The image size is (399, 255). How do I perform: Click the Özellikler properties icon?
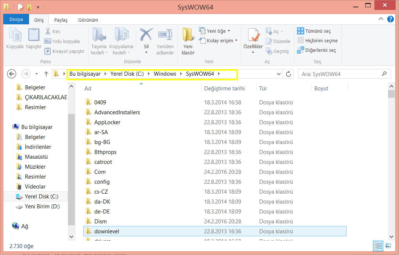pos(253,35)
